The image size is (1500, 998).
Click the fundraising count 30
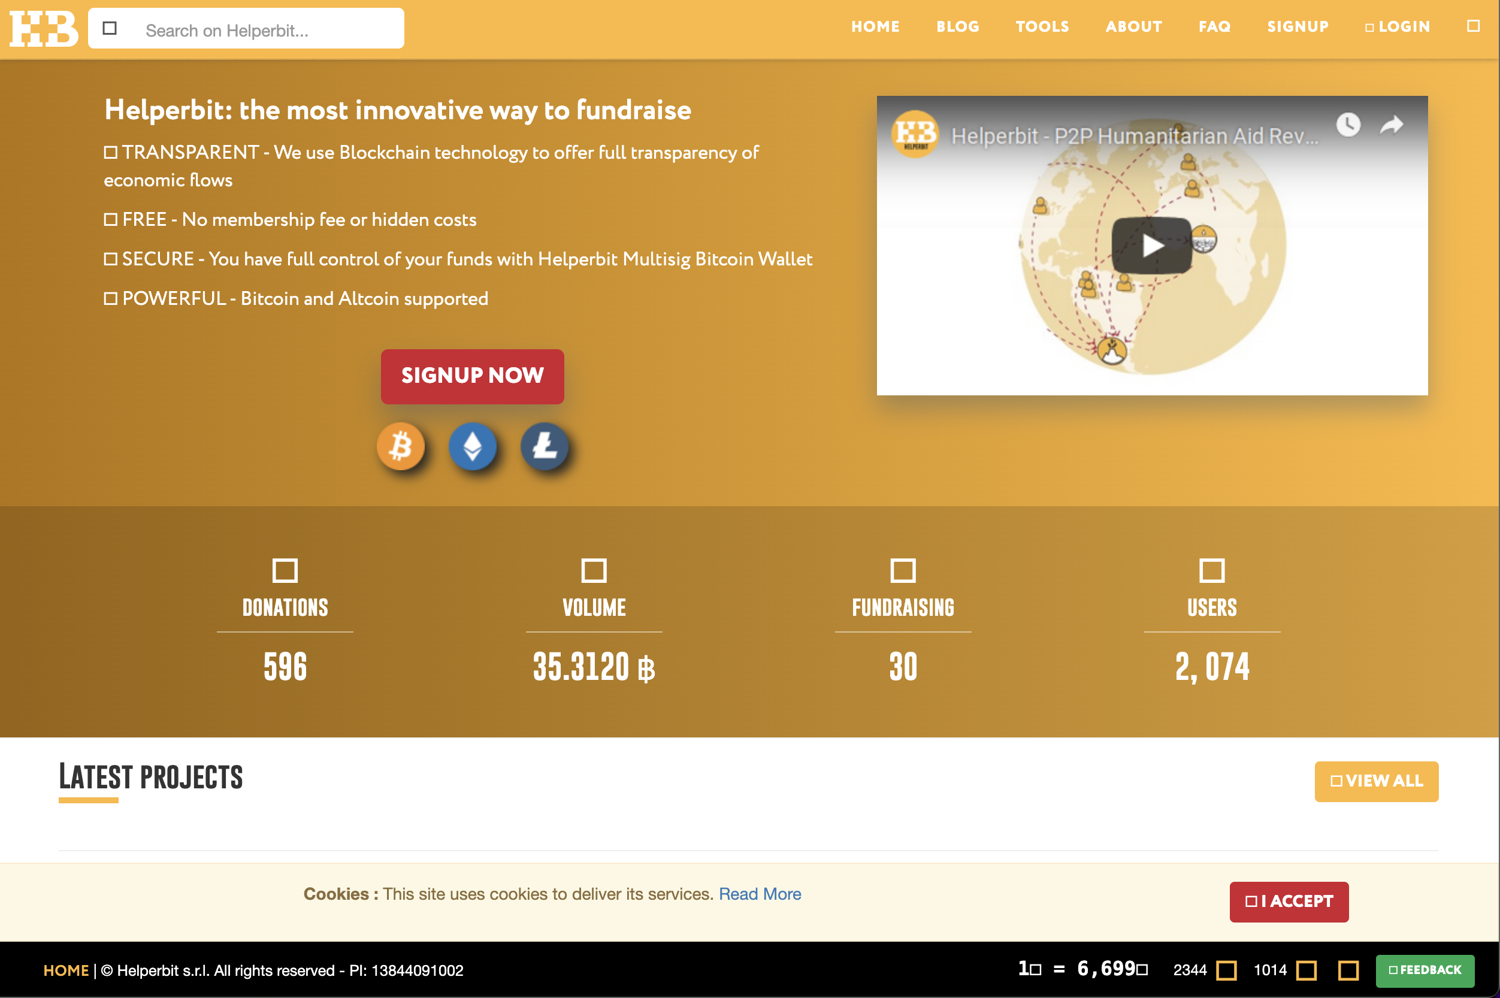(x=903, y=666)
